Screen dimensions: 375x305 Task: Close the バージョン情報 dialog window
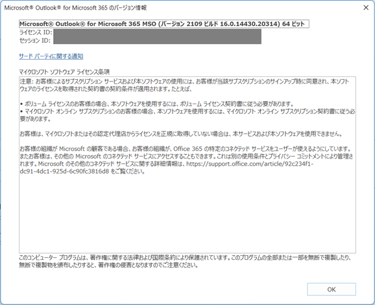click(x=366, y=8)
